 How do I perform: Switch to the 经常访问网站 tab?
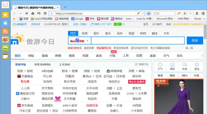click(x=42, y=64)
